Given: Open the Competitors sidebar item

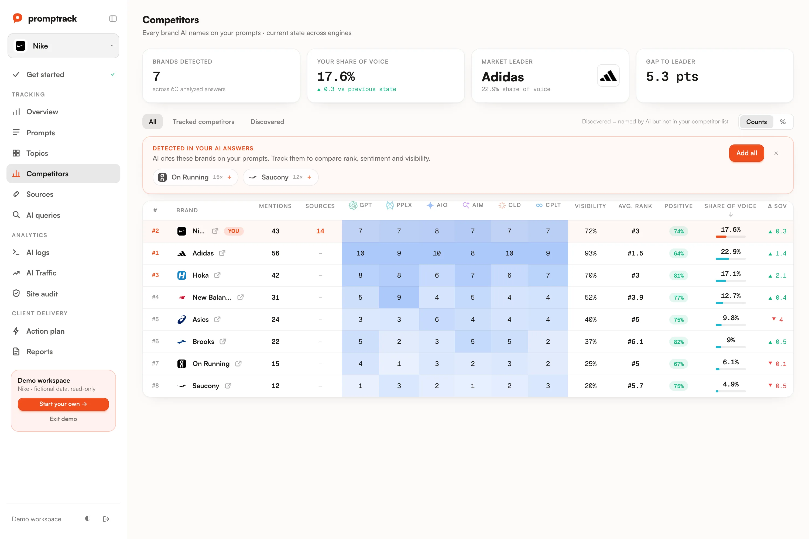Looking at the screenshot, I should coord(63,174).
